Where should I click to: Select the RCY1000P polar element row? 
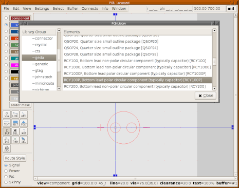[x=137, y=73]
